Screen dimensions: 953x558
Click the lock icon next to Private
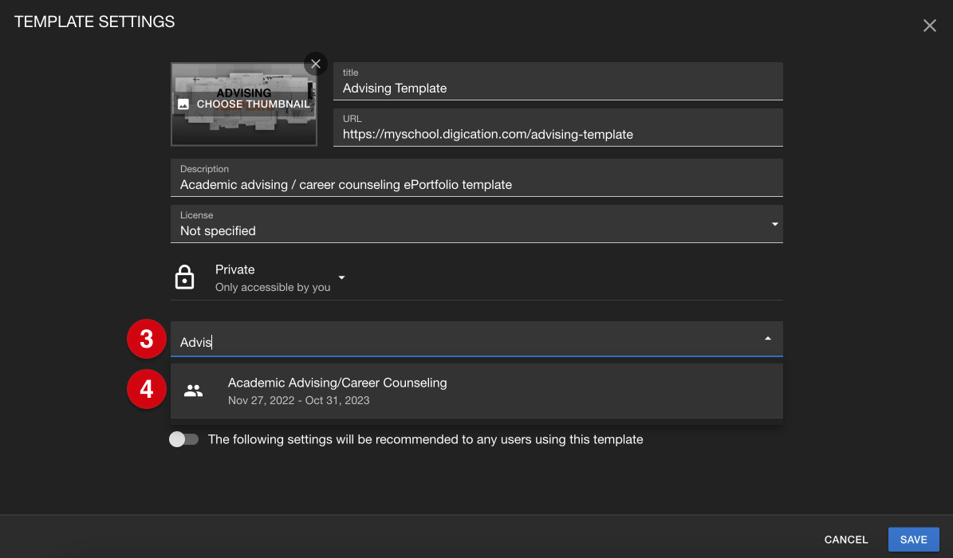tap(185, 277)
